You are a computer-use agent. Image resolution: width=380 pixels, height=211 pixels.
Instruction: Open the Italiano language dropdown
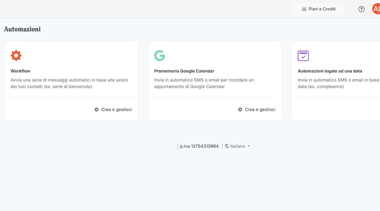(237, 146)
